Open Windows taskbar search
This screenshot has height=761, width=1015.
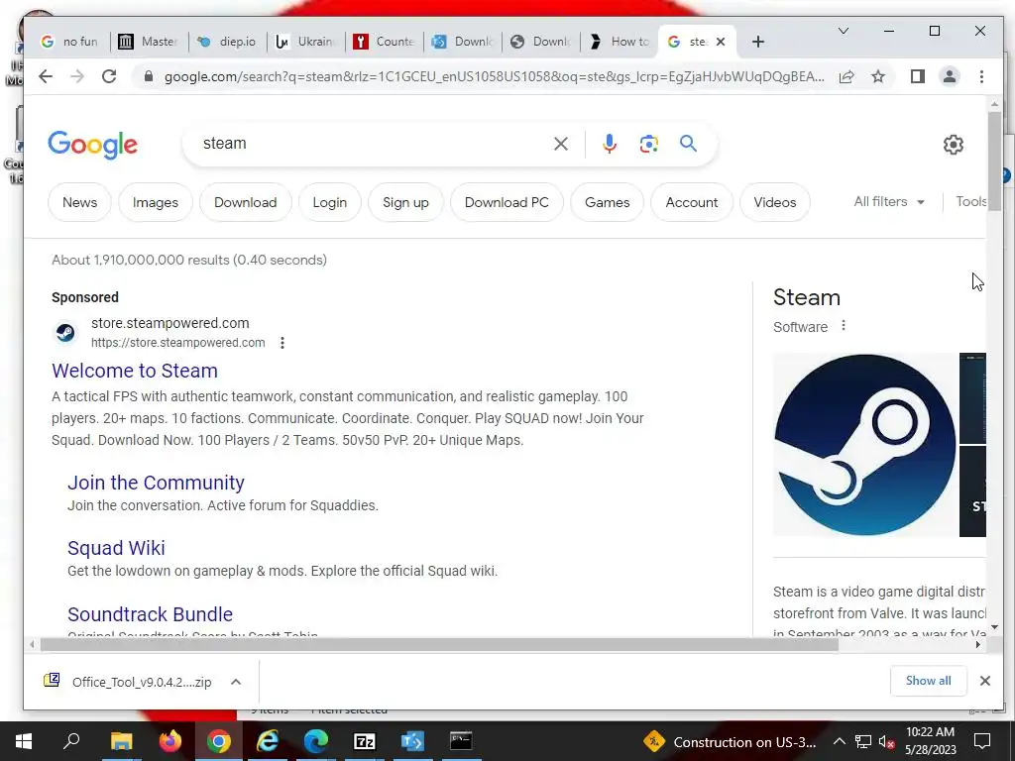71,741
